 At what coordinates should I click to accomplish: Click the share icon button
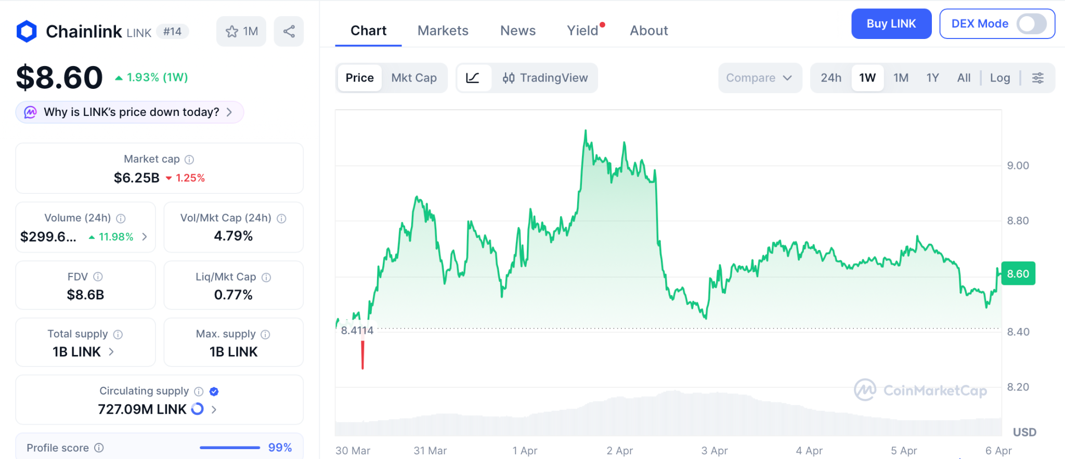[289, 31]
